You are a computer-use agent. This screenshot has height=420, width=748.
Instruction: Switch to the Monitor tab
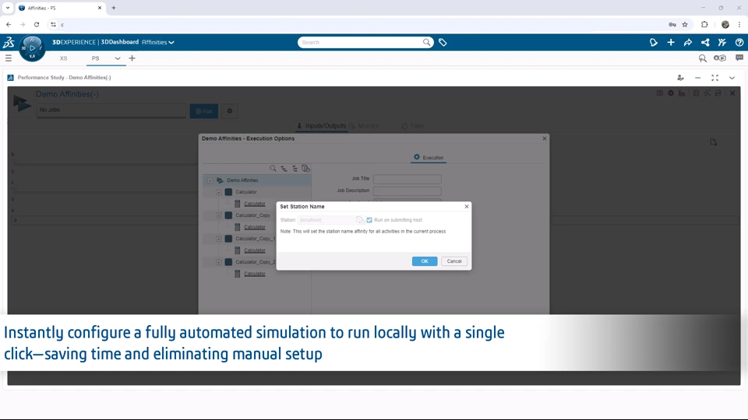364,126
